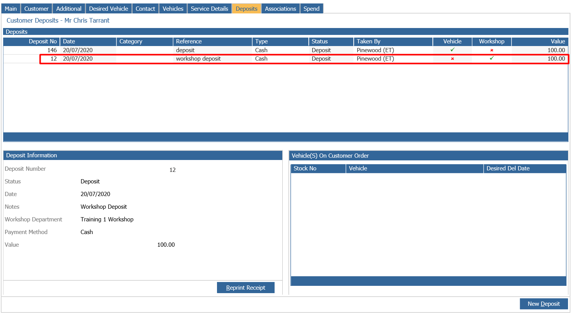Click the Reprint Receipt button
This screenshot has height=315, width=573.
point(246,288)
